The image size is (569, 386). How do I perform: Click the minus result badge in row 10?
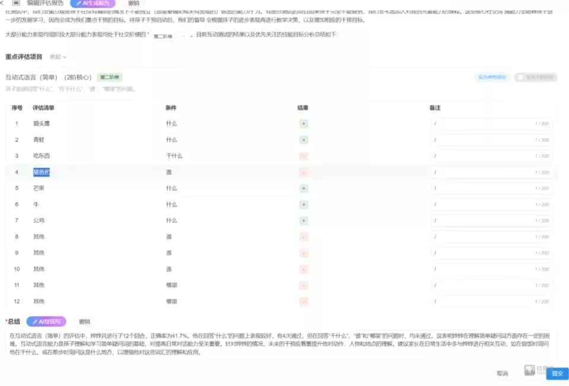(x=303, y=269)
